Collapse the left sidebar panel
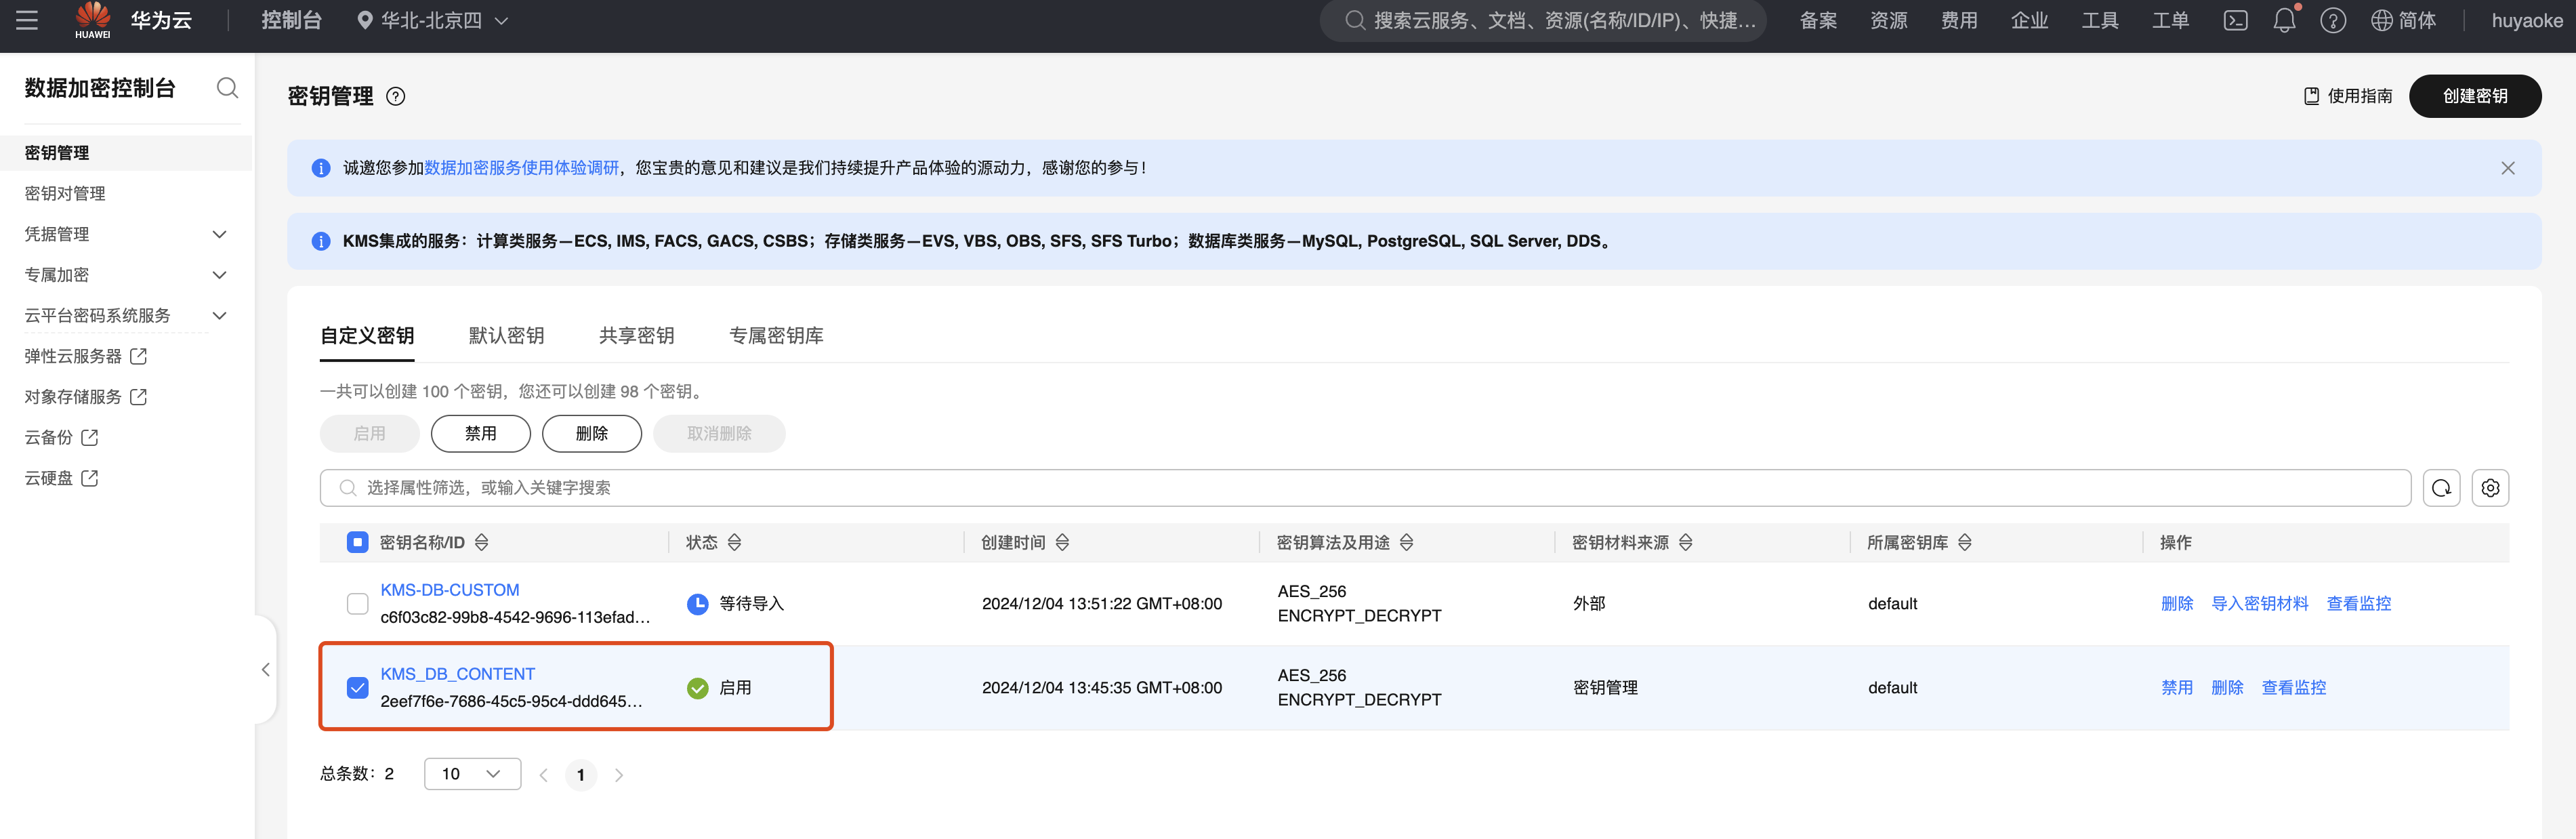2576x839 pixels. pos(265,670)
